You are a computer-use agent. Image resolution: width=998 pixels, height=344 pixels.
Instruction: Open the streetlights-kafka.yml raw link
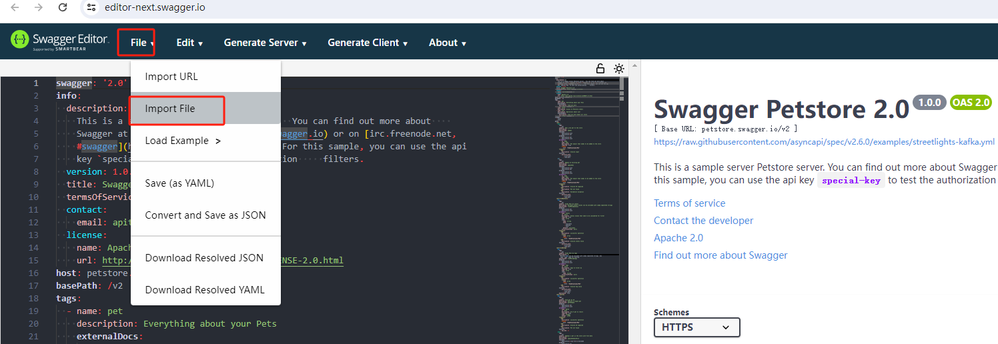point(824,142)
